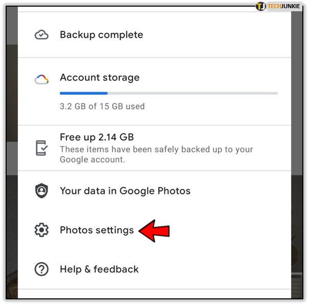Open Help & feedback
Image resolution: width=309 pixels, height=305 pixels.
tap(154, 269)
